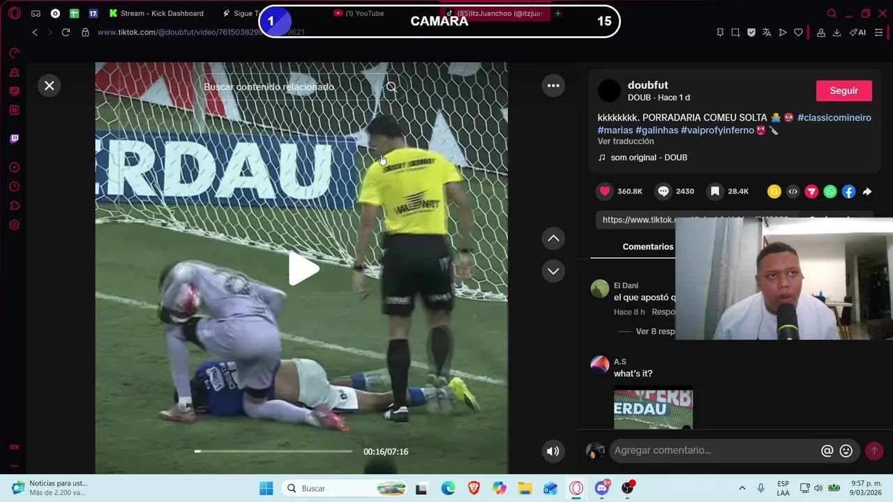The height and width of the screenshot is (502, 893).
Task: Open history clock icon in sidebar
Action: tap(15, 187)
